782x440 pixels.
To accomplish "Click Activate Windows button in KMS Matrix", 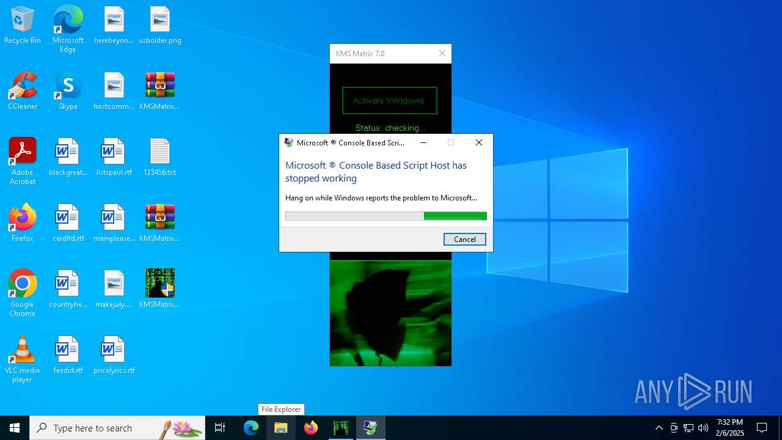I will (x=389, y=101).
